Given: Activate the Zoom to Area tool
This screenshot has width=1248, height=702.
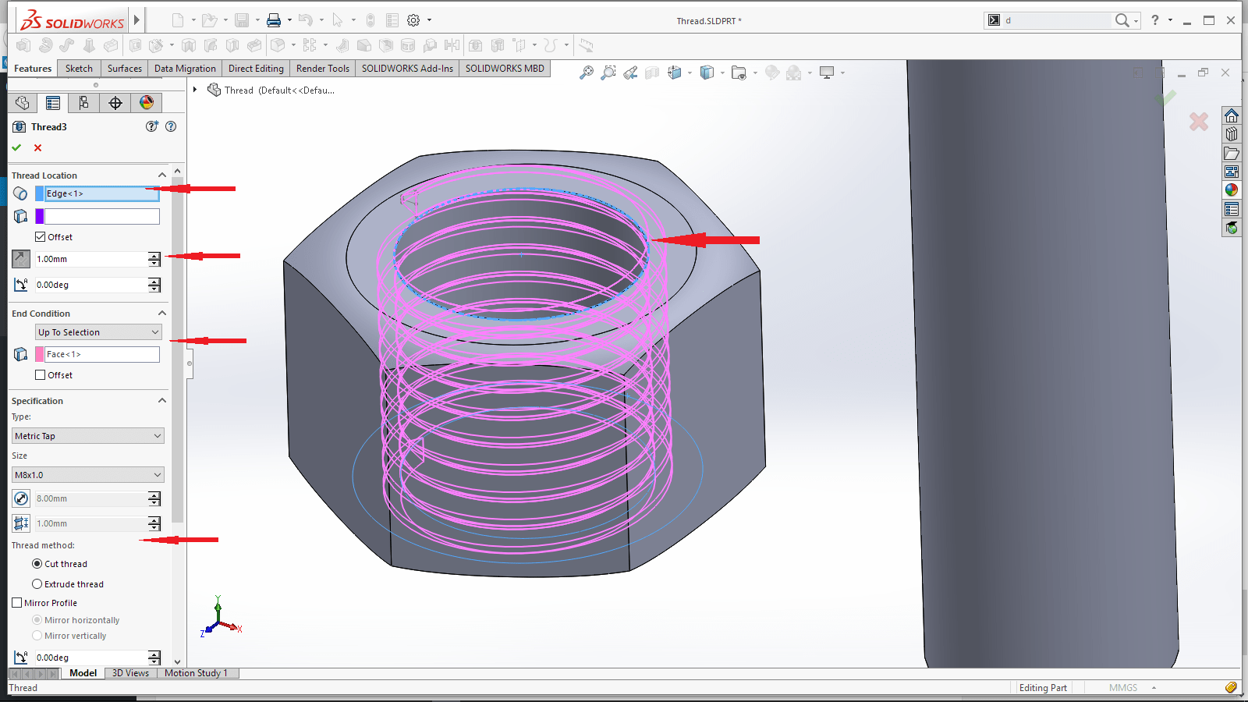Looking at the screenshot, I should 609,72.
